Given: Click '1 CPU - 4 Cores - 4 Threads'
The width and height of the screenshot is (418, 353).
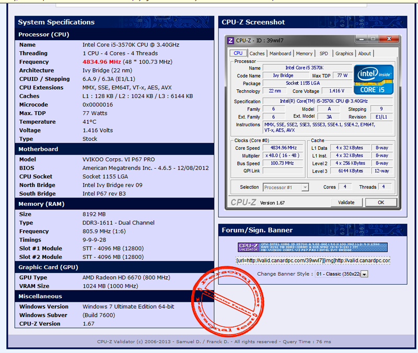Looking at the screenshot, I should [x=120, y=53].
